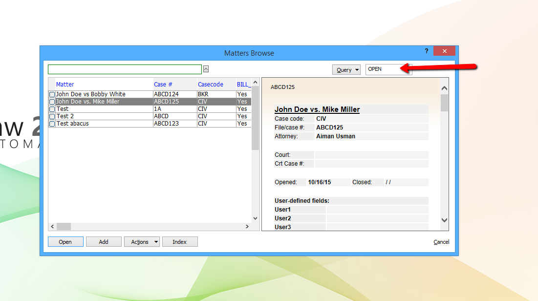Open the Actions dropdown menu
Image resolution: width=538 pixels, height=301 pixels.
point(142,241)
